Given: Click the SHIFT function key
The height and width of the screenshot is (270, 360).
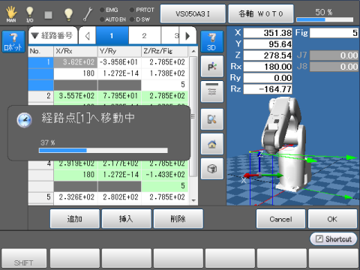Looking at the screenshot, I should [x=24, y=259].
